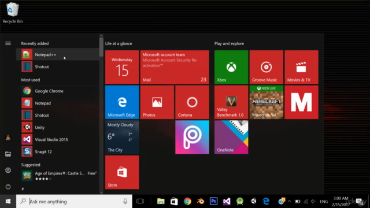The height and width of the screenshot is (208, 370).
Task: Open the red M tile
Action: click(x=301, y=102)
